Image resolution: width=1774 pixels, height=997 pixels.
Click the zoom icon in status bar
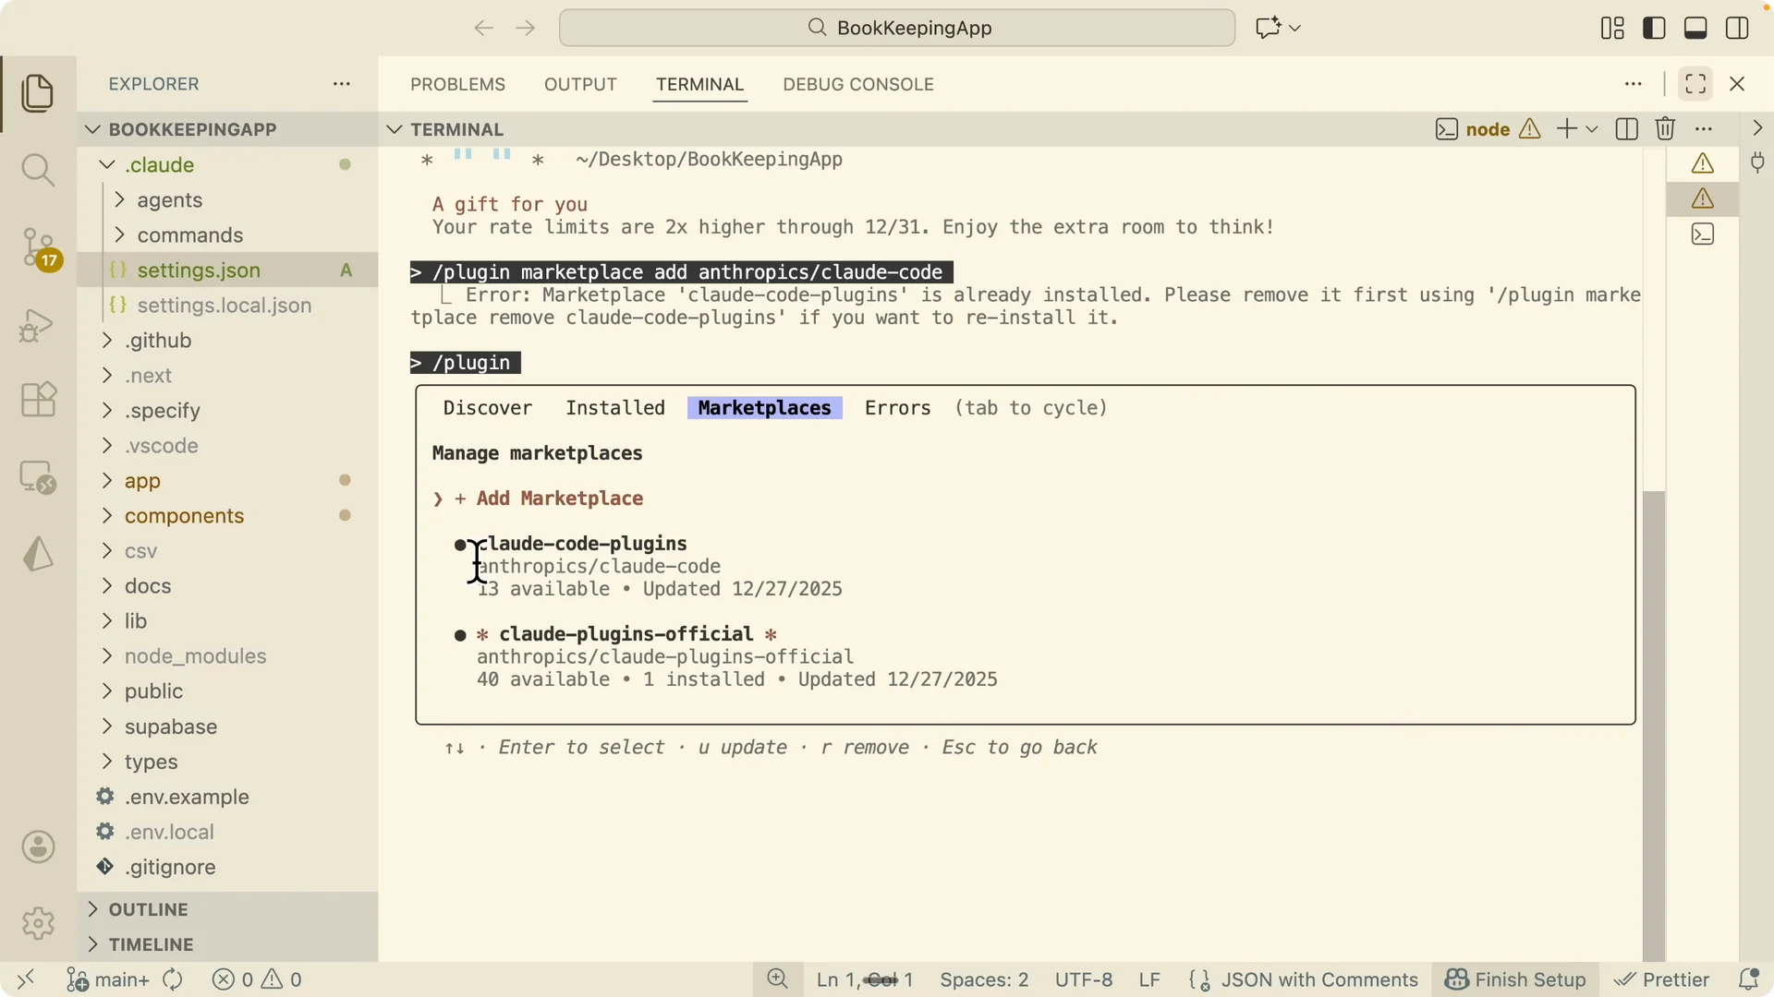click(x=778, y=979)
